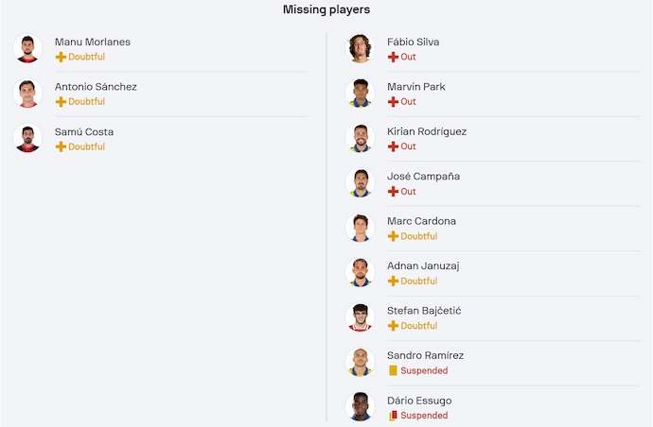This screenshot has width=653, height=427.
Task: Click Dário Essugo's player photo
Action: [x=360, y=407]
